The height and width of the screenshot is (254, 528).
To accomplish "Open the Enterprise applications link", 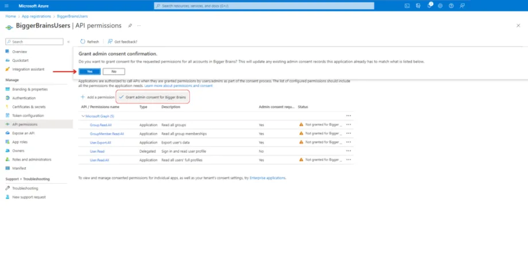I will tap(267, 178).
